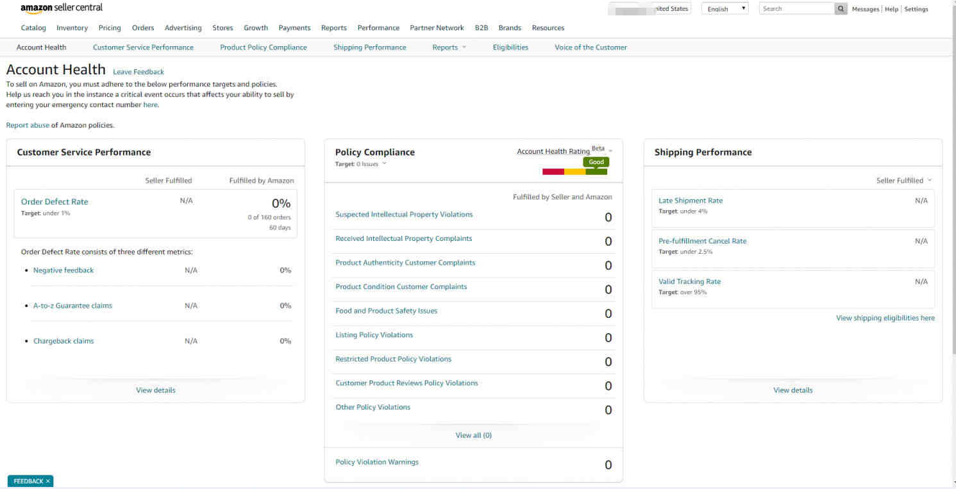This screenshot has height=489, width=956.
Task: Open the top Reports menu
Action: tap(334, 28)
